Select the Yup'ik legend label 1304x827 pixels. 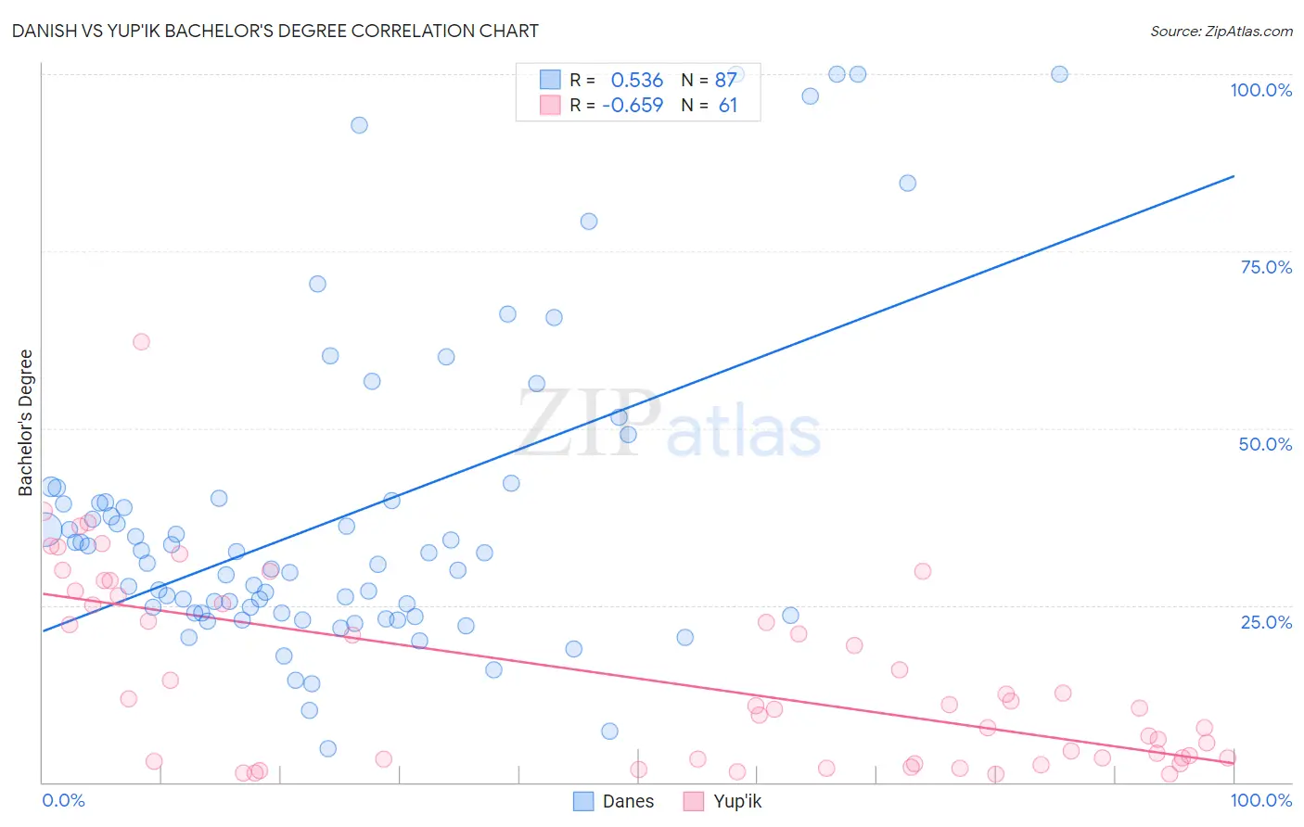pos(737,801)
